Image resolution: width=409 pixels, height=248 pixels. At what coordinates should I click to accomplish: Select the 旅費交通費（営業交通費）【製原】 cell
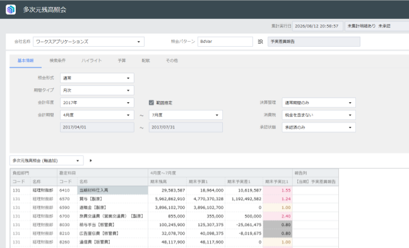click(x=113, y=216)
